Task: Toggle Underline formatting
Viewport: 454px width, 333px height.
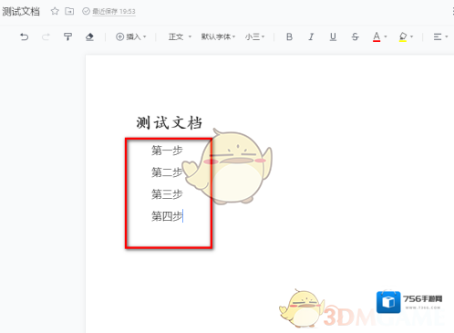Action: coord(333,36)
